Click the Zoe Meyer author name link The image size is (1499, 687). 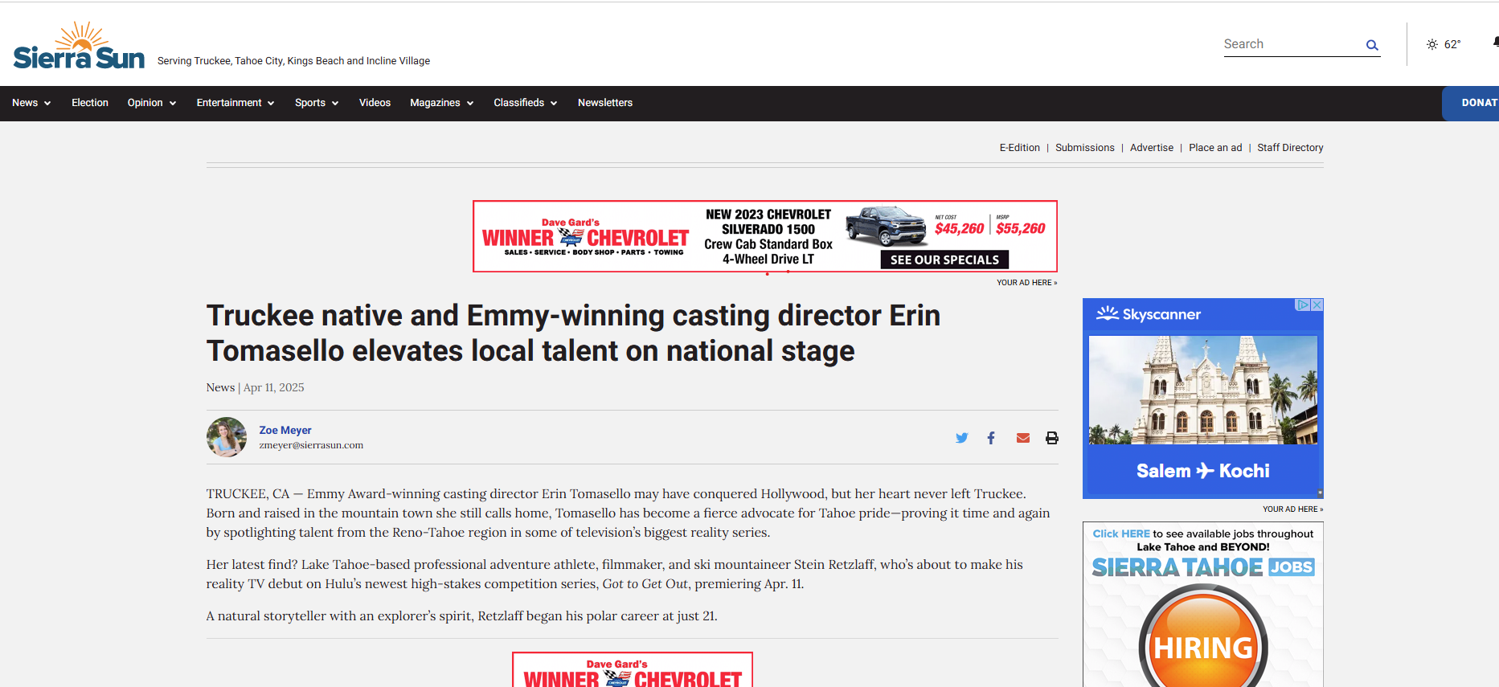point(285,431)
